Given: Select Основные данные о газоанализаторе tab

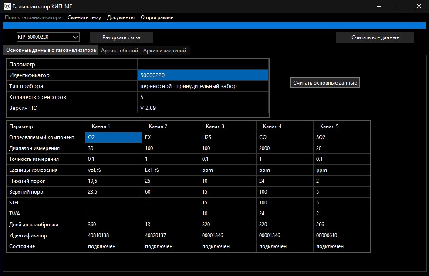Looking at the screenshot, I should click(x=51, y=51).
